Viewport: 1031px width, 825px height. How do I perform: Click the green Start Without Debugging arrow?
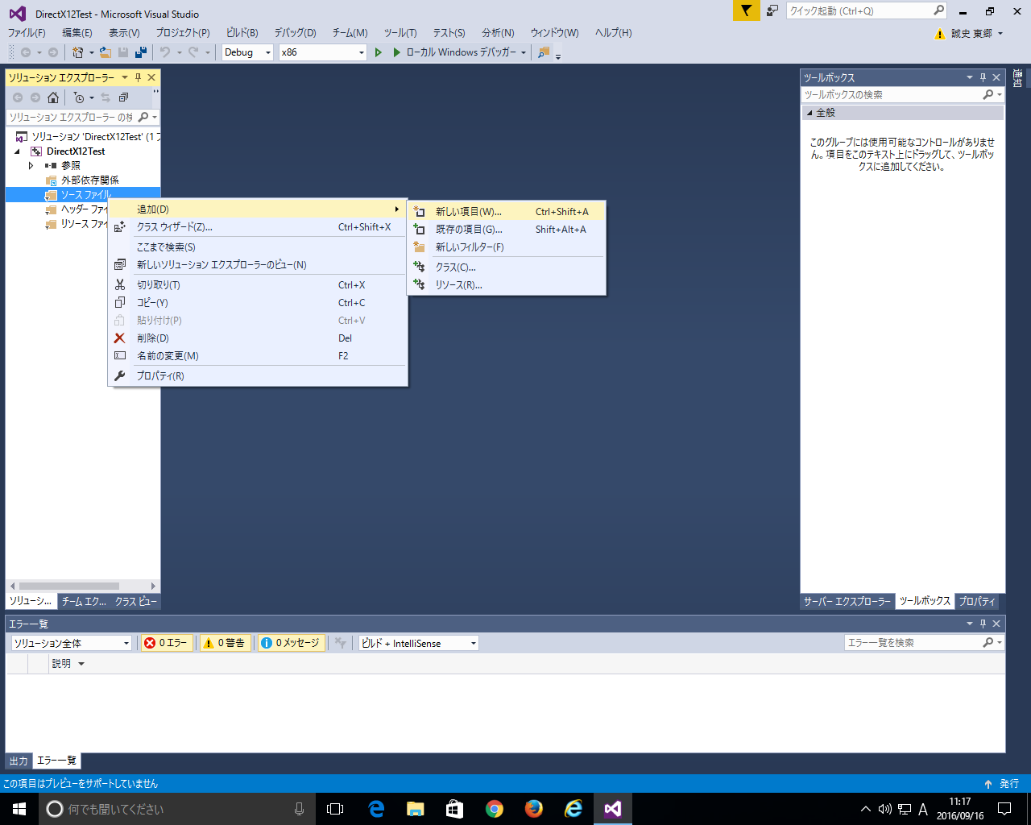point(378,52)
